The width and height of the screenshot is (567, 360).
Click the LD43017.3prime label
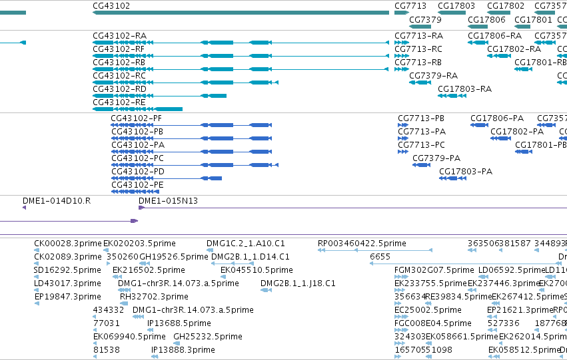pos(67,284)
